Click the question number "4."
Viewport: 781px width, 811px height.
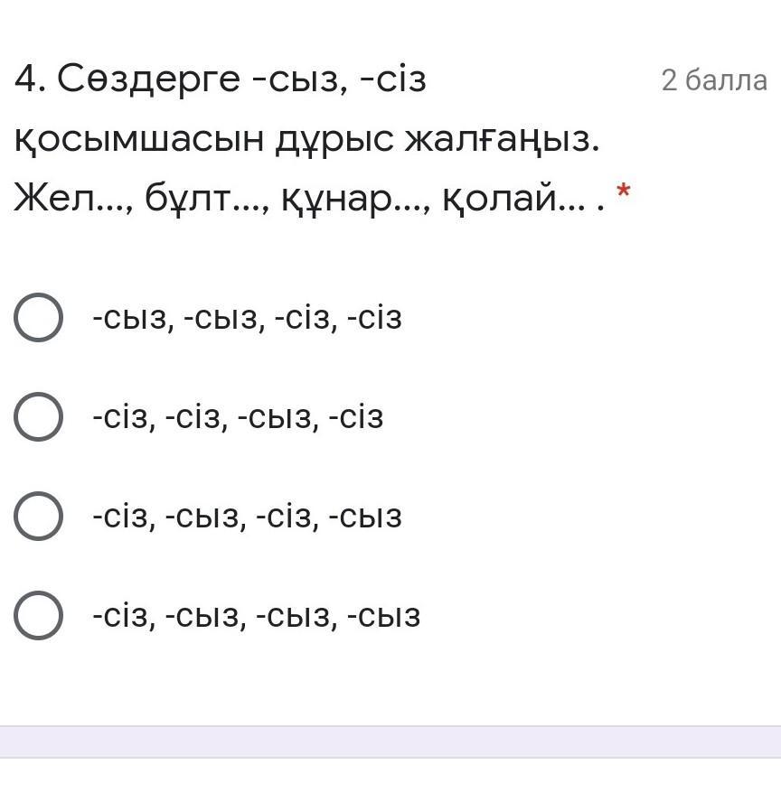point(31,80)
